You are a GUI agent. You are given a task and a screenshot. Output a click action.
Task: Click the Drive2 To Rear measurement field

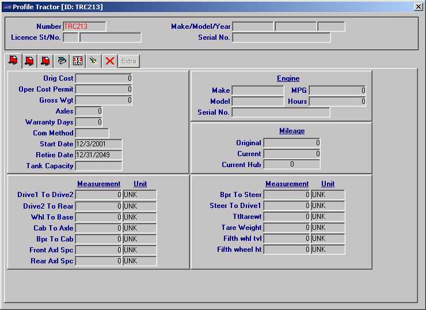tap(98, 206)
